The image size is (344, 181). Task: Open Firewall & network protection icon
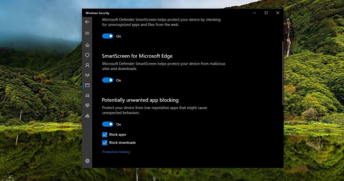[x=87, y=75]
